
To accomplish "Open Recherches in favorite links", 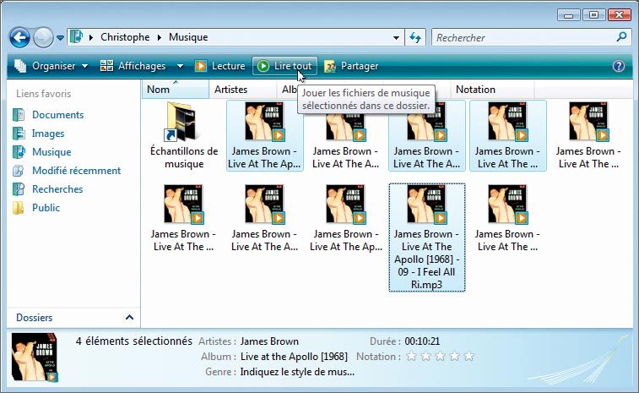I will tap(48, 189).
